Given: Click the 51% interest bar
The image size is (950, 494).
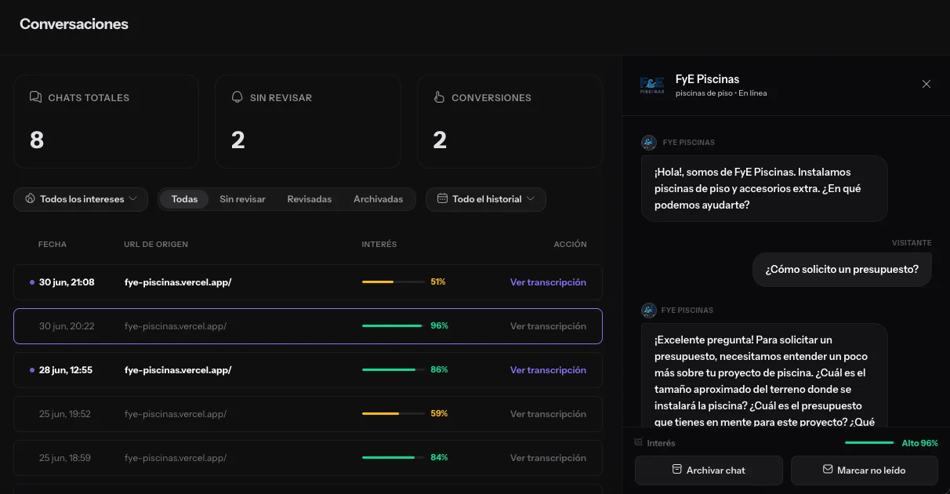Looking at the screenshot, I should click(x=393, y=282).
